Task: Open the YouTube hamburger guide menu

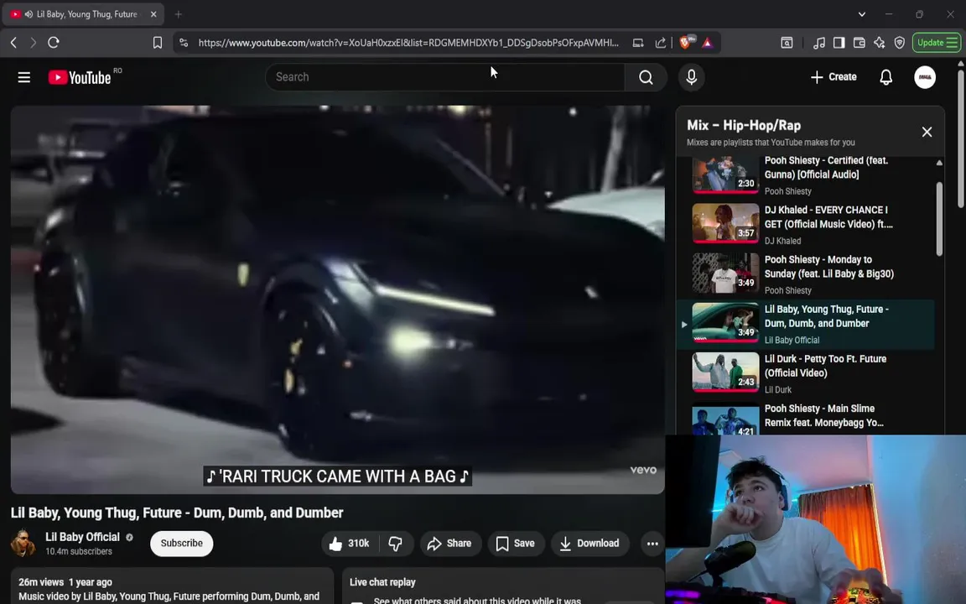Action: pyautogui.click(x=24, y=77)
